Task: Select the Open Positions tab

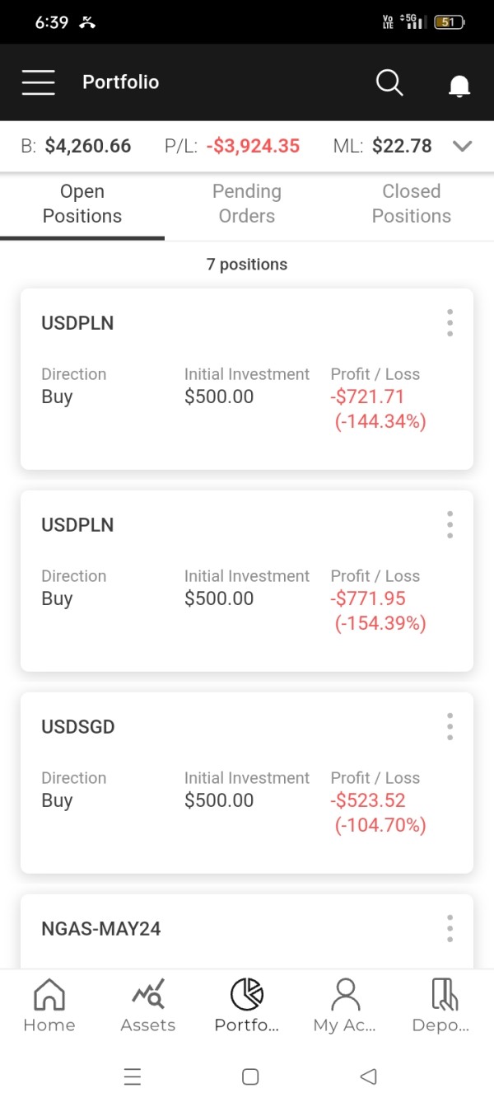Action: pos(82,204)
